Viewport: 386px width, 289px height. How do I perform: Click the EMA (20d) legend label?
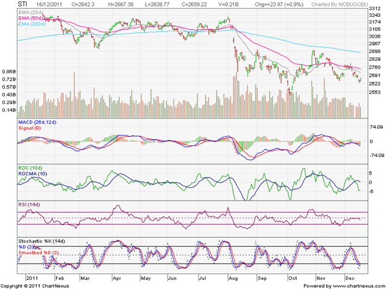31,12
